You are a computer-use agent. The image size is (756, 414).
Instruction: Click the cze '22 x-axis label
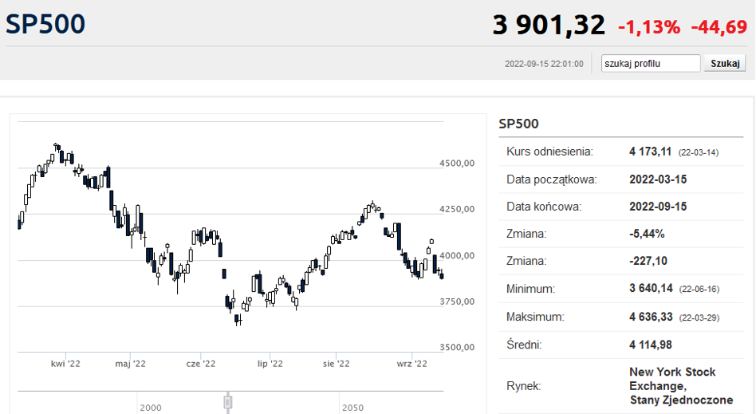201,363
